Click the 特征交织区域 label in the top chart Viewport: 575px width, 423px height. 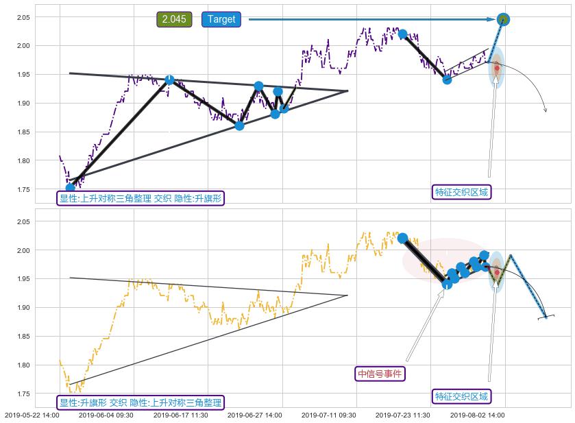point(463,192)
